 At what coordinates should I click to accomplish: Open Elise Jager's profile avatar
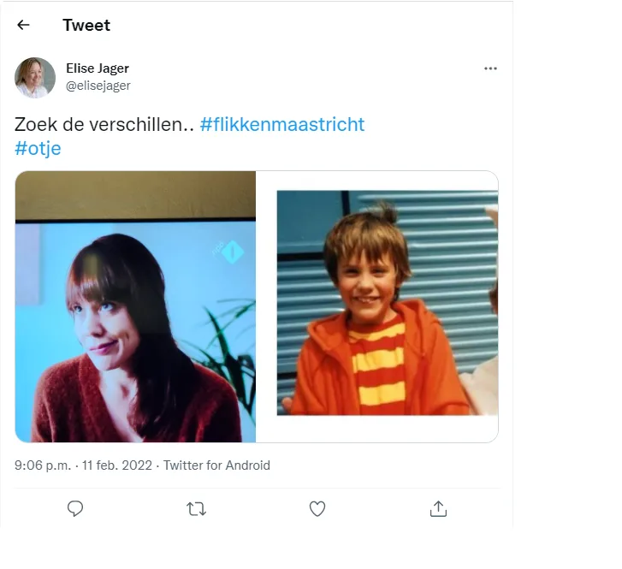click(35, 77)
